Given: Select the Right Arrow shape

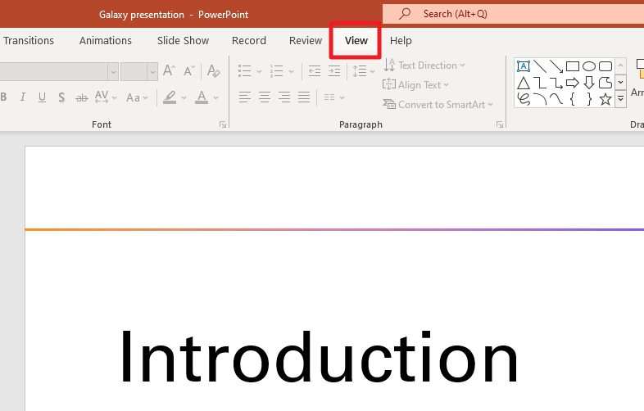Looking at the screenshot, I should click(573, 83).
